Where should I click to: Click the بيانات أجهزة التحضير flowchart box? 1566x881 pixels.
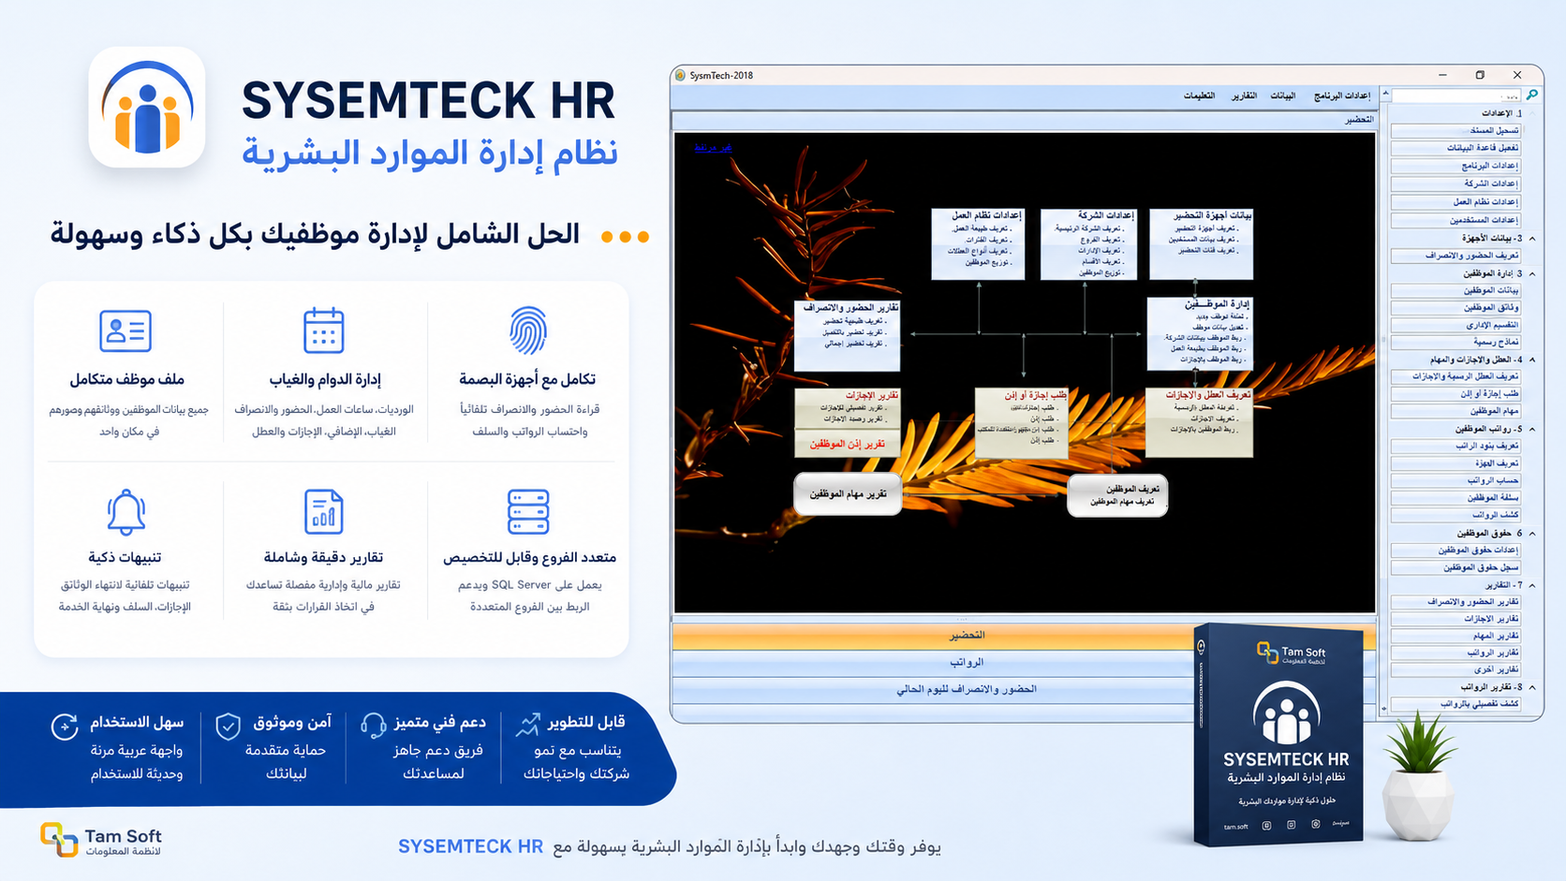click(x=1201, y=244)
